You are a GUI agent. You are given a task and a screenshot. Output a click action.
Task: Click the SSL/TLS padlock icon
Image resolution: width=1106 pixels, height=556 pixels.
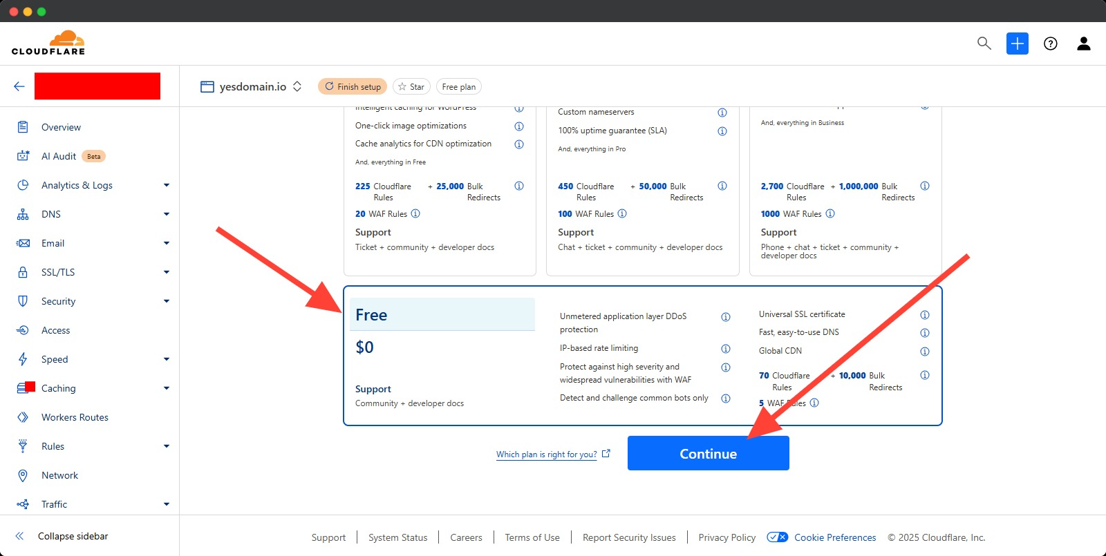click(x=23, y=272)
